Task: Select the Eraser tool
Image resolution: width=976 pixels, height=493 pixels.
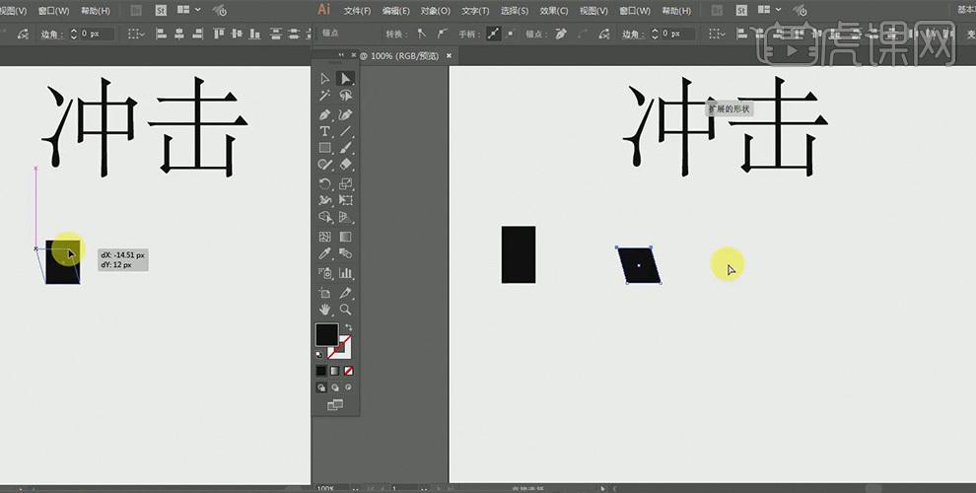Action: tap(345, 165)
